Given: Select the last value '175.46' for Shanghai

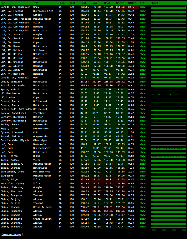Looking at the screenshot, I should [x=85, y=227].
